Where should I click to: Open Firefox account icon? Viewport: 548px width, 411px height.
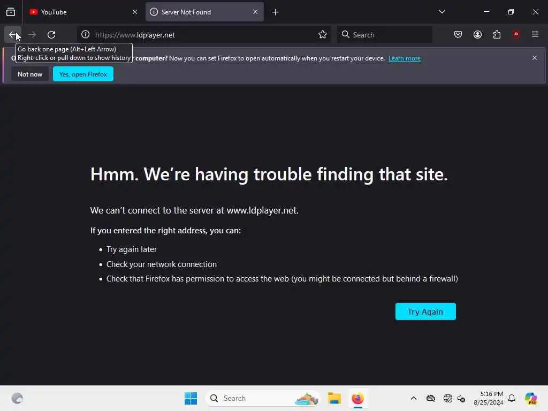[477, 34]
